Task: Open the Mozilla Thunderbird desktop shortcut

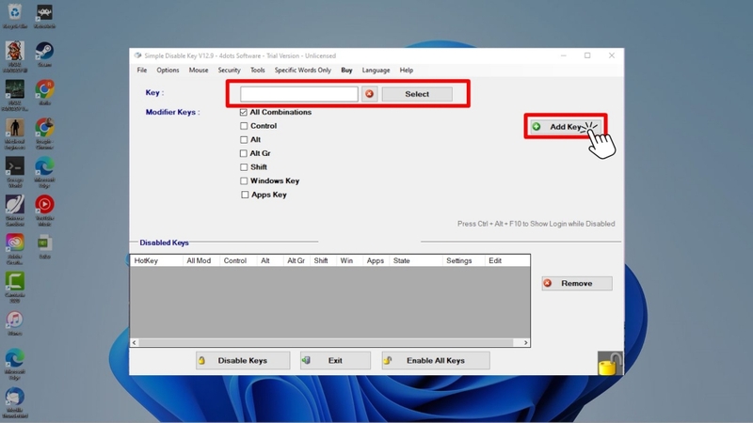Action: pyautogui.click(x=15, y=403)
